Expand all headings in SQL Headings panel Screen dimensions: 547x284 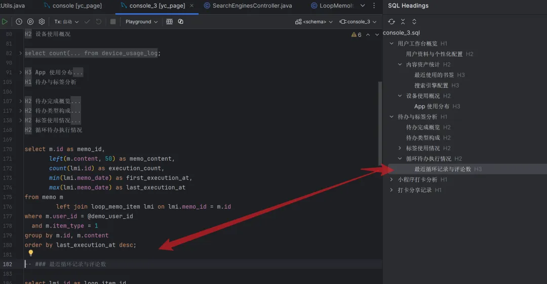pyautogui.click(x=414, y=22)
